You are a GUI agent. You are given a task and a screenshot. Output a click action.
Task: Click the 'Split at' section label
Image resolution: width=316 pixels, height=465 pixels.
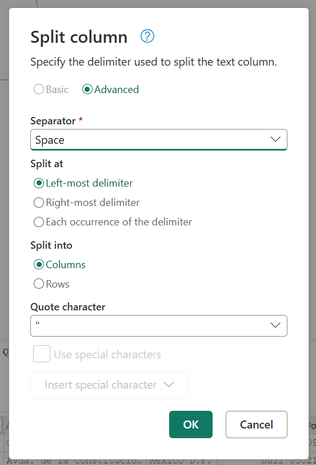[47, 164]
